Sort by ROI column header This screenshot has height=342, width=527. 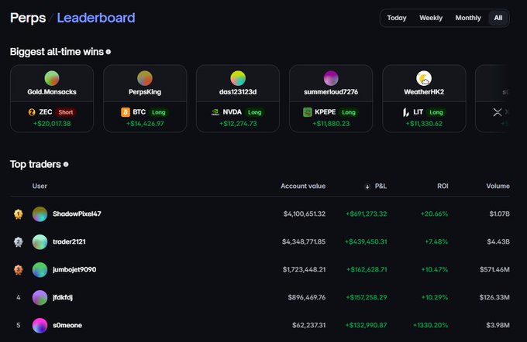[443, 186]
